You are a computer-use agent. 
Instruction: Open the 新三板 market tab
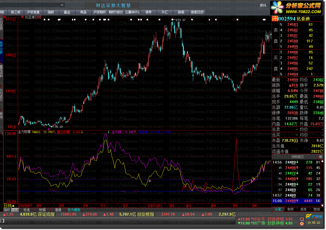click(x=15, y=12)
